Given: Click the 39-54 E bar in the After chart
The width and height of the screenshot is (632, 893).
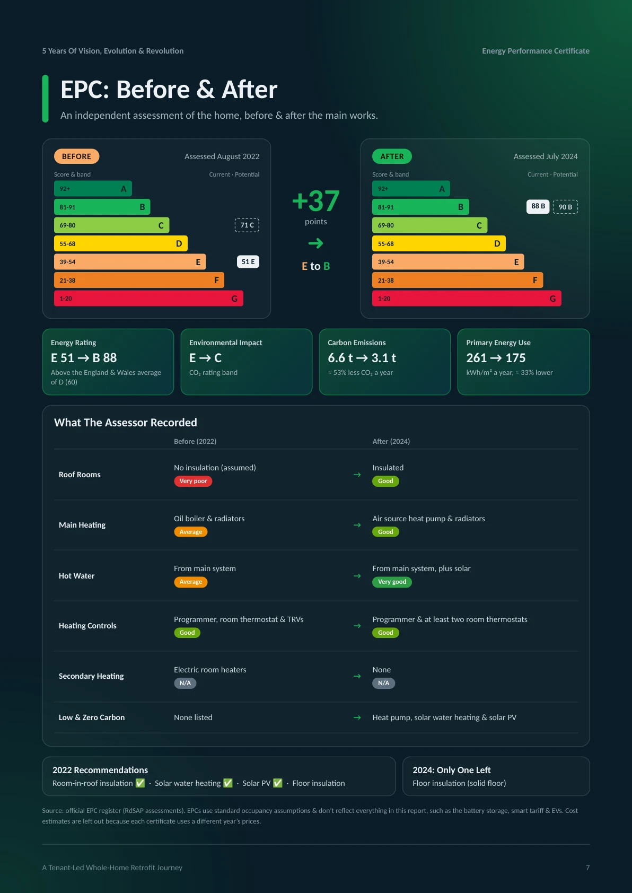Looking at the screenshot, I should pos(448,262).
